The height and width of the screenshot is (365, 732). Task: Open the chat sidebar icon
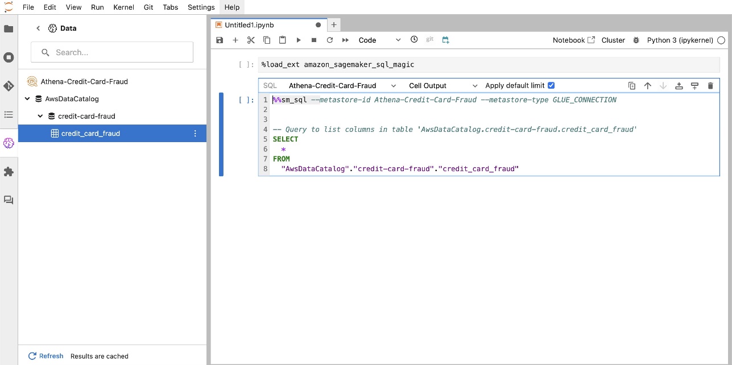tap(9, 200)
